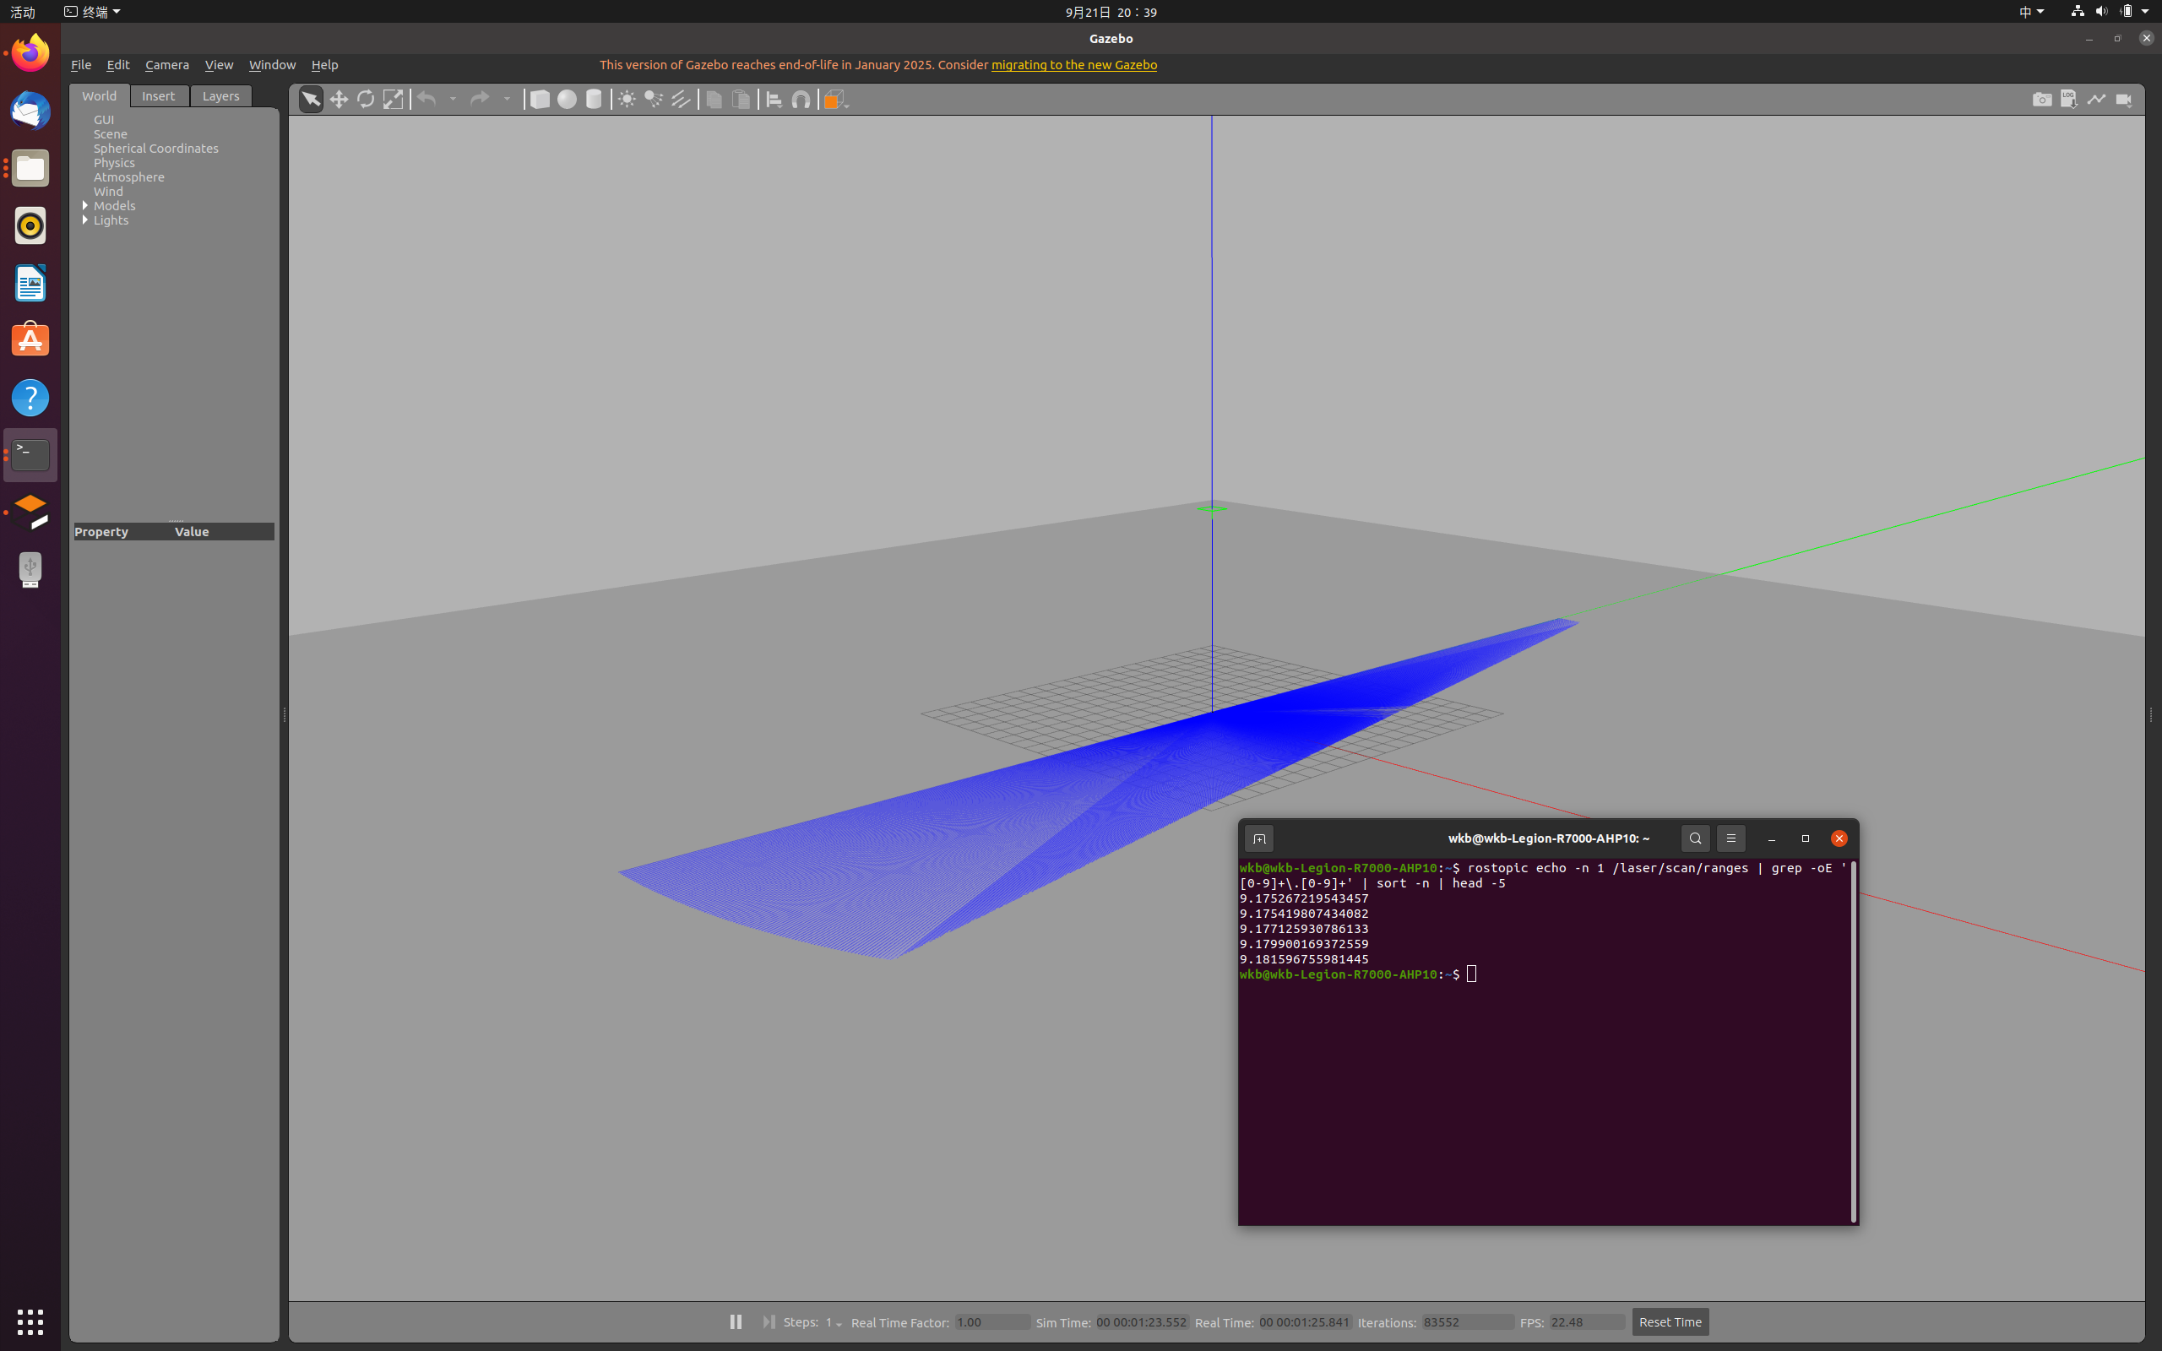The image size is (2162, 1351).
Task: Select Spherical Coordinates in World tree
Action: coord(155,149)
